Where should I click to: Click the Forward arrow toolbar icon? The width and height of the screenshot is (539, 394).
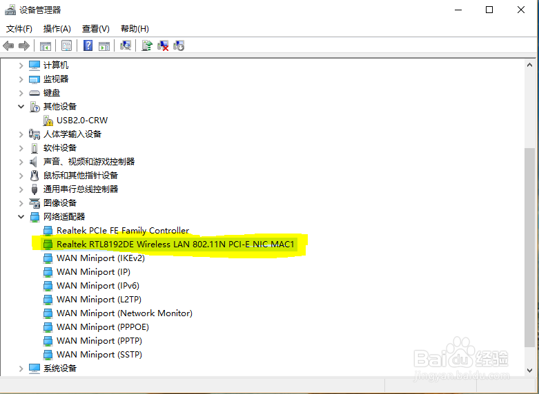point(24,45)
